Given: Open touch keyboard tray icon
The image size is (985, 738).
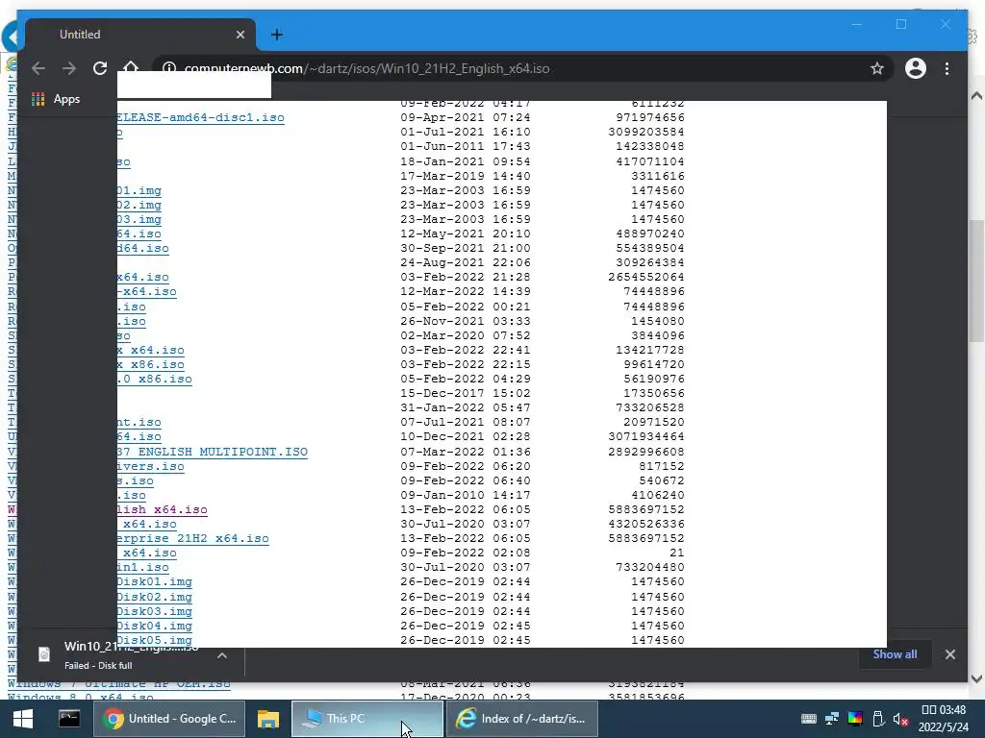Looking at the screenshot, I should [x=809, y=719].
